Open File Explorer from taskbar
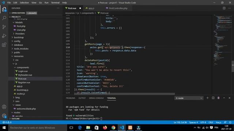 (x=88, y=128)
